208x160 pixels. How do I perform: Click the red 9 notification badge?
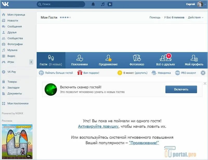[168, 56]
